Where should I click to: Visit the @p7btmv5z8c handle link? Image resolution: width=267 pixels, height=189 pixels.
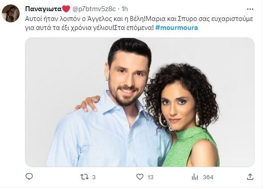pos(94,9)
